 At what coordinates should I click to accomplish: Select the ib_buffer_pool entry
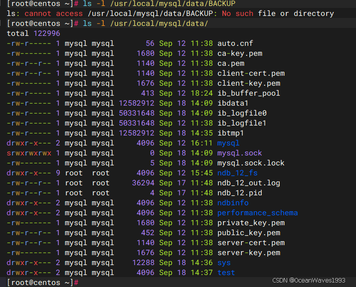(249, 93)
